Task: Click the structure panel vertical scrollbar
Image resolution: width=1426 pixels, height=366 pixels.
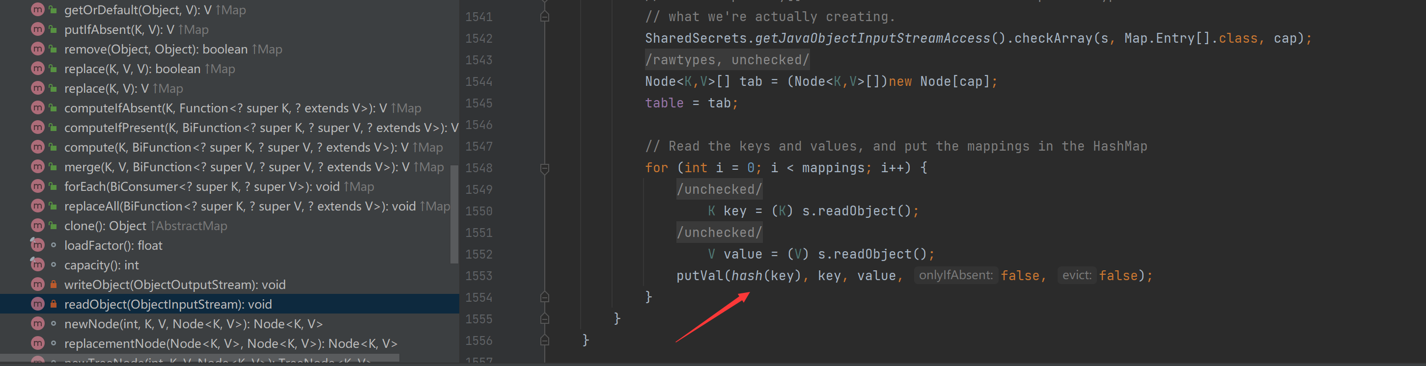Action: pos(454,214)
